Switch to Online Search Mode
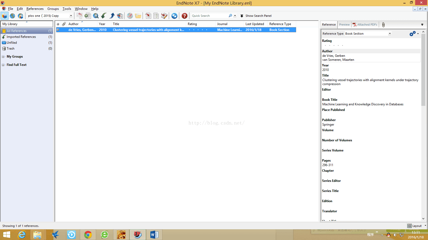 13,16
